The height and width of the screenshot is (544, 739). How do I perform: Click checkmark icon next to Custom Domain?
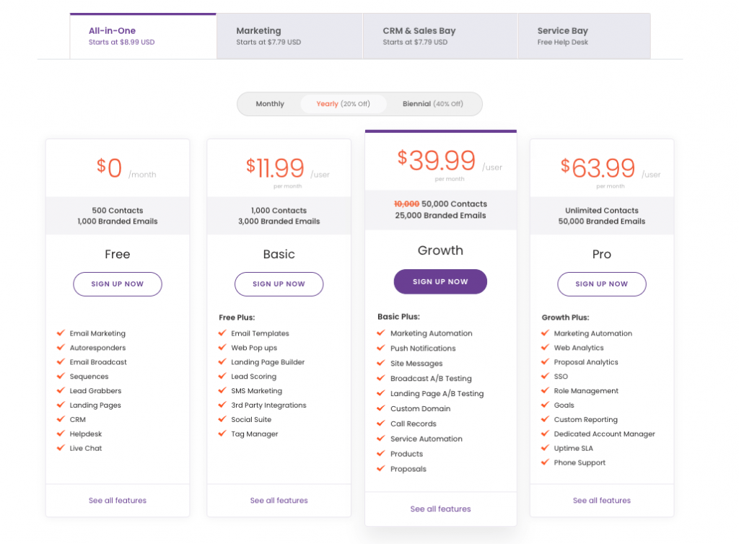click(381, 408)
